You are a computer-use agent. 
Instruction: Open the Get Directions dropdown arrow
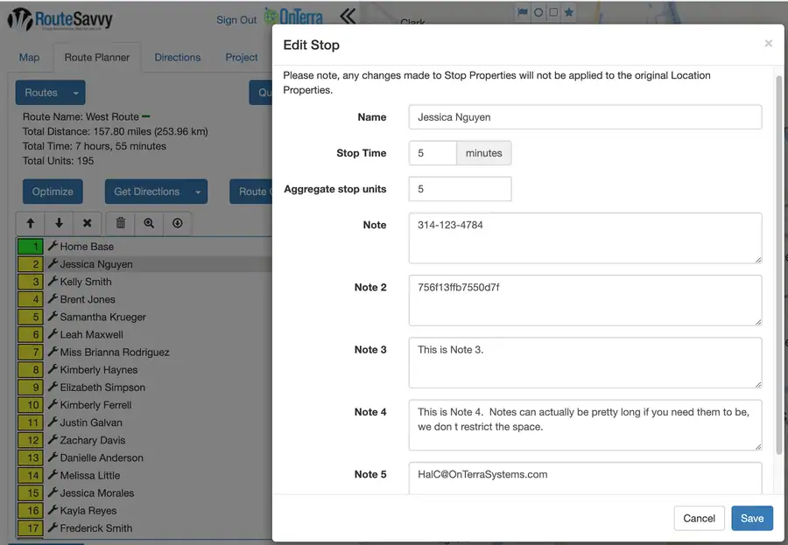tap(198, 192)
